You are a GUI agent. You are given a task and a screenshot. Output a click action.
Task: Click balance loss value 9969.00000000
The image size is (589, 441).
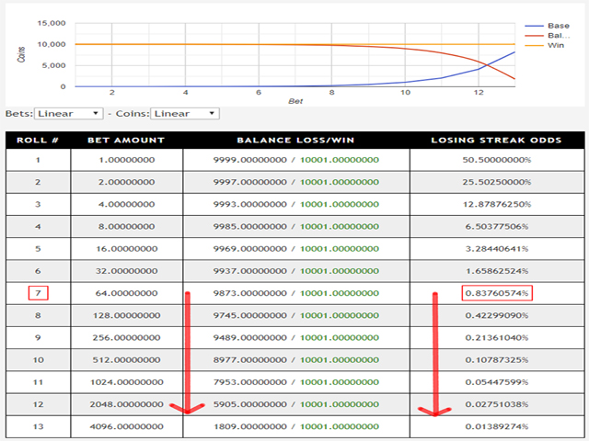pos(249,249)
